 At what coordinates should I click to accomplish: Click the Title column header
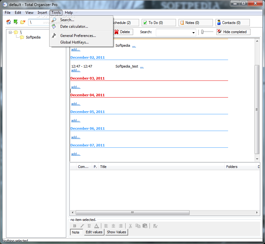[162, 167]
